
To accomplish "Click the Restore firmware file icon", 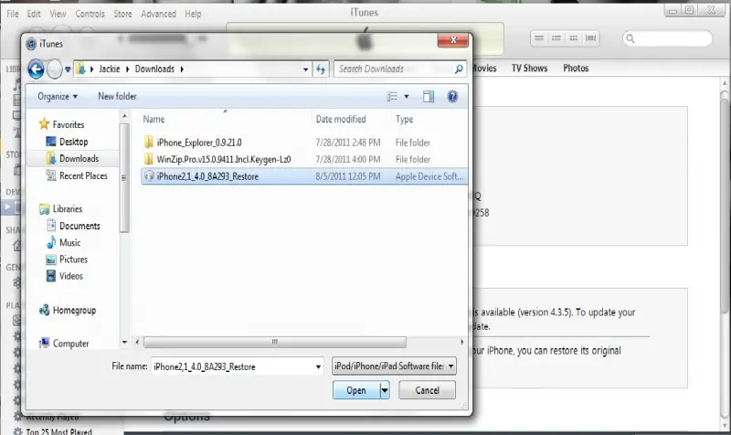I will (149, 176).
